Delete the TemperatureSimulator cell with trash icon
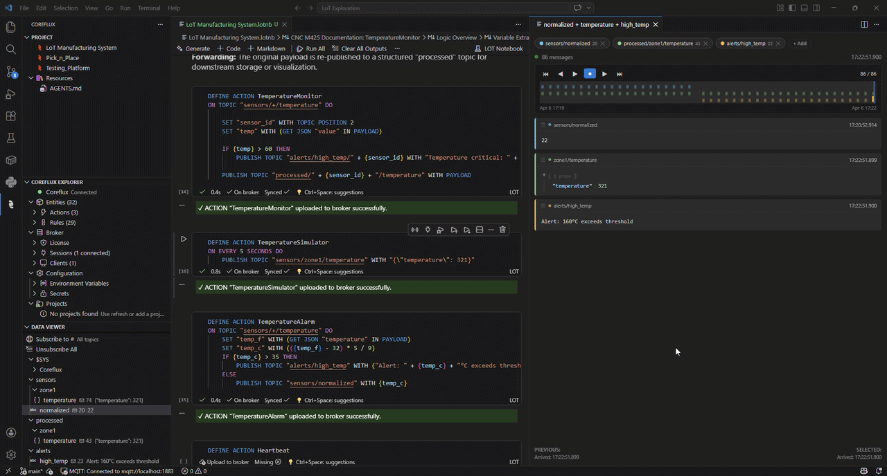 [x=503, y=229]
